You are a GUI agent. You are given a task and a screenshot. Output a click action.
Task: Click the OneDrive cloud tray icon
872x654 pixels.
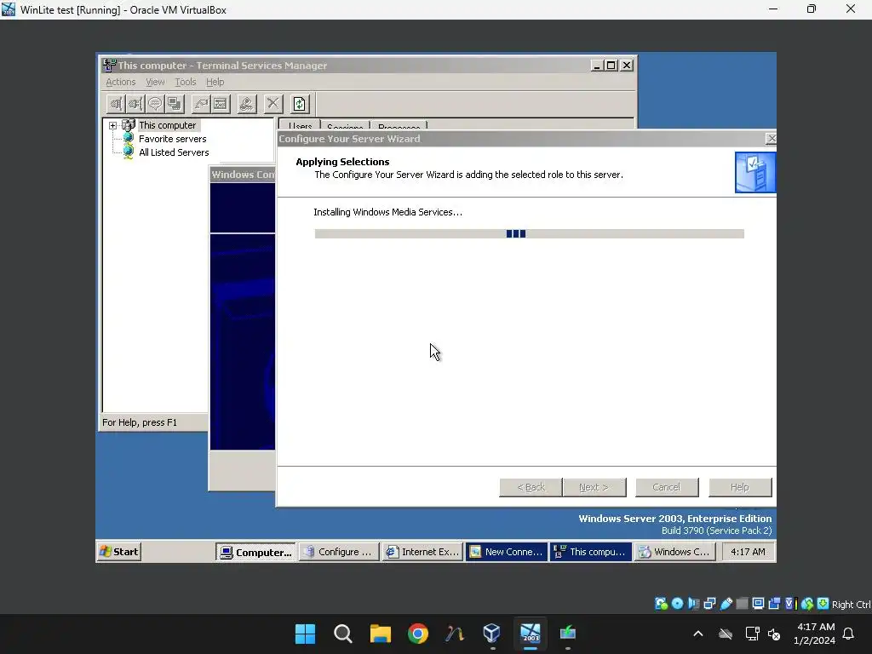pyautogui.click(x=726, y=634)
